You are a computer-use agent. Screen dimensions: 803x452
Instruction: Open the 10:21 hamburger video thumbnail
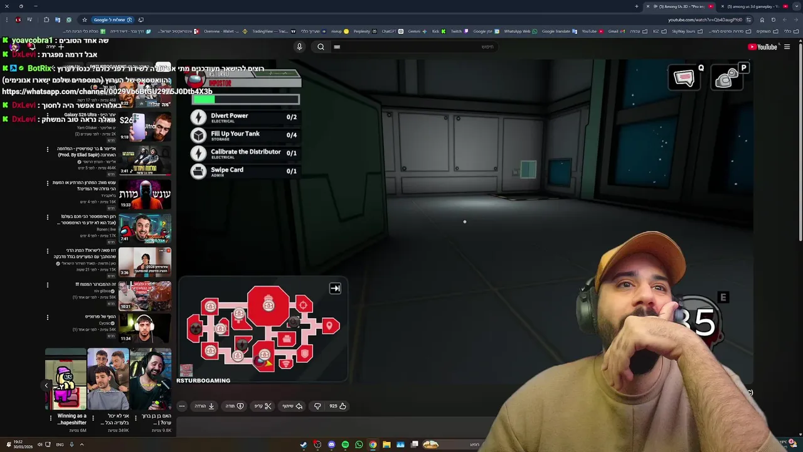click(x=145, y=296)
